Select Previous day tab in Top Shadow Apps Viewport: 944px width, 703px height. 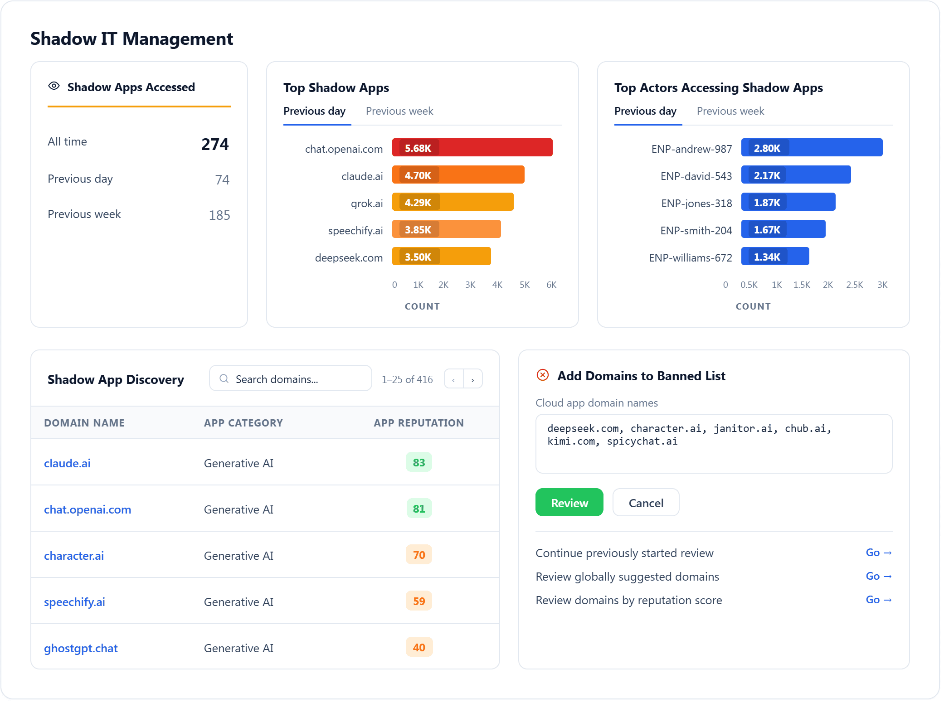(315, 111)
